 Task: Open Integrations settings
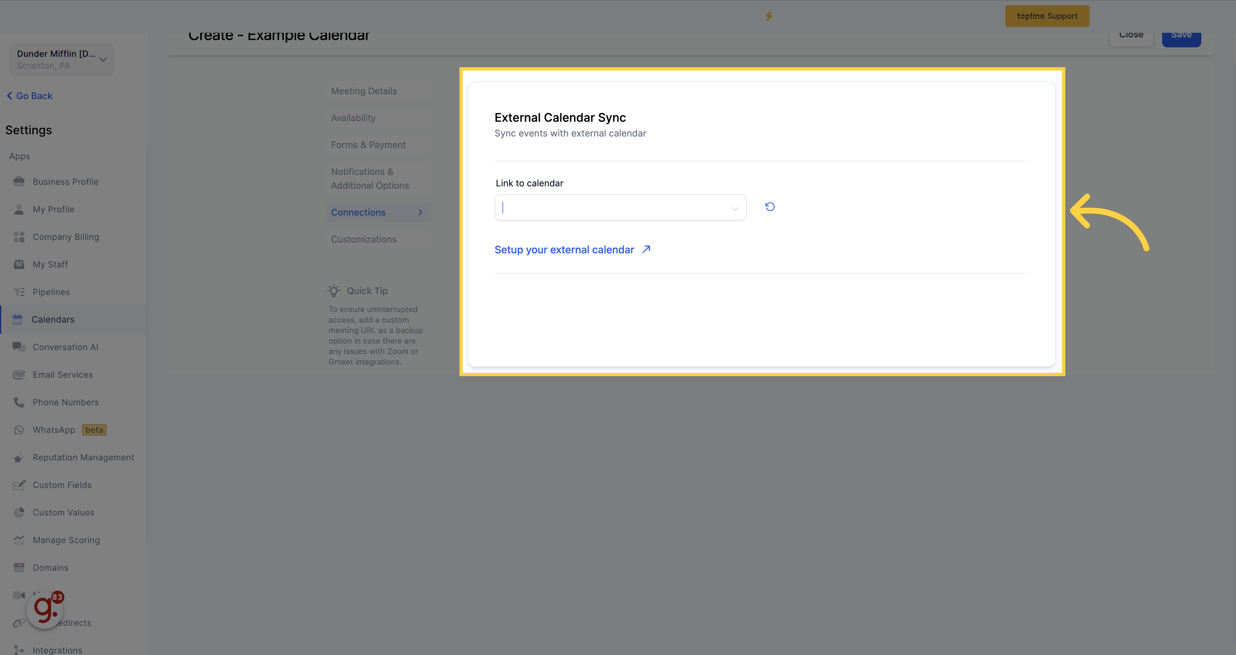[x=57, y=650]
